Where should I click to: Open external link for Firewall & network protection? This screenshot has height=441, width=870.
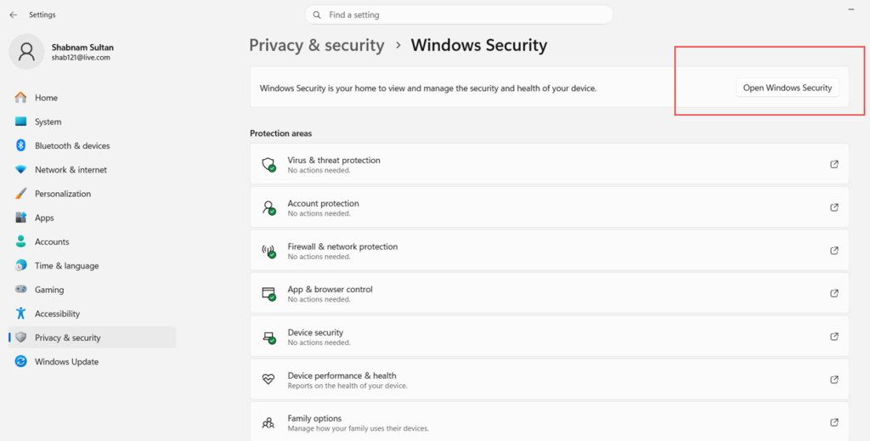[834, 250]
